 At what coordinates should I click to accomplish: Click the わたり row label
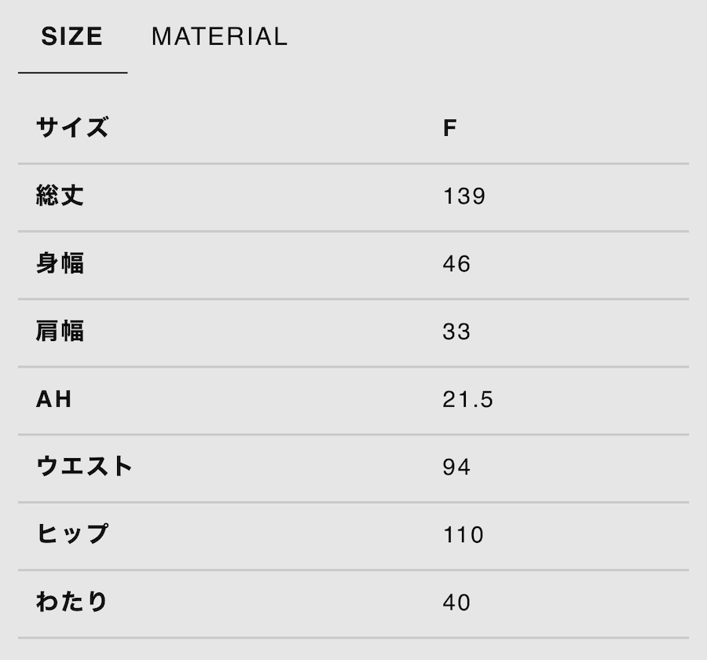point(72,602)
